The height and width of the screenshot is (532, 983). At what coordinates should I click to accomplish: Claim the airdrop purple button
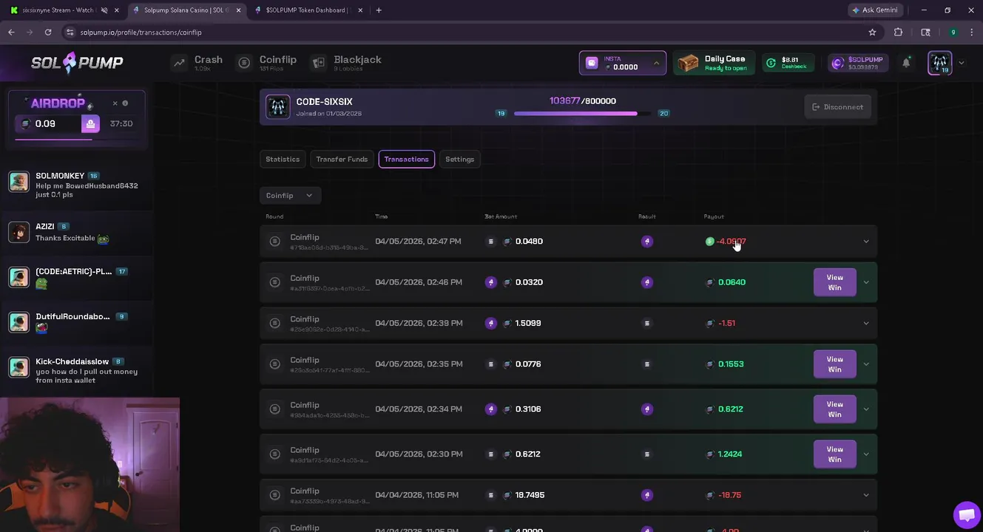[90, 123]
